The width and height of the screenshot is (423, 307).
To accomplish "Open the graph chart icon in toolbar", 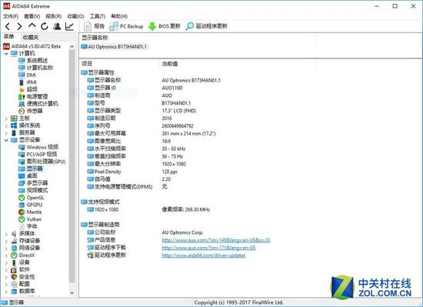I will (x=69, y=26).
